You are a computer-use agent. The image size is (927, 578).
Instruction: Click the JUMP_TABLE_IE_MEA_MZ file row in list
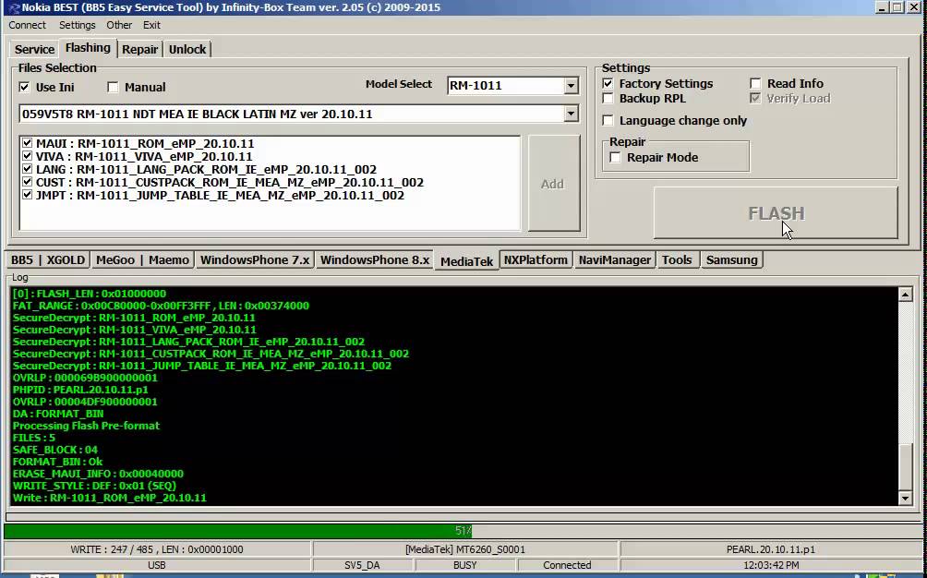tap(220, 195)
